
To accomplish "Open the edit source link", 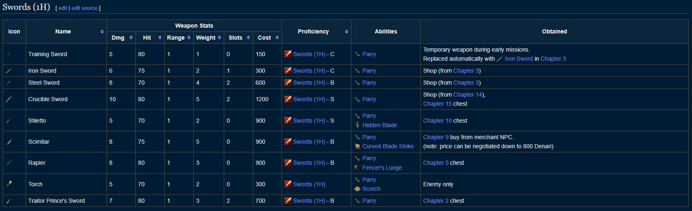I will point(84,8).
